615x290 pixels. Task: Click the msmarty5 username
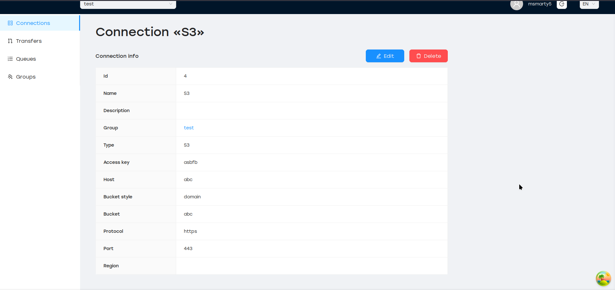[x=540, y=4]
